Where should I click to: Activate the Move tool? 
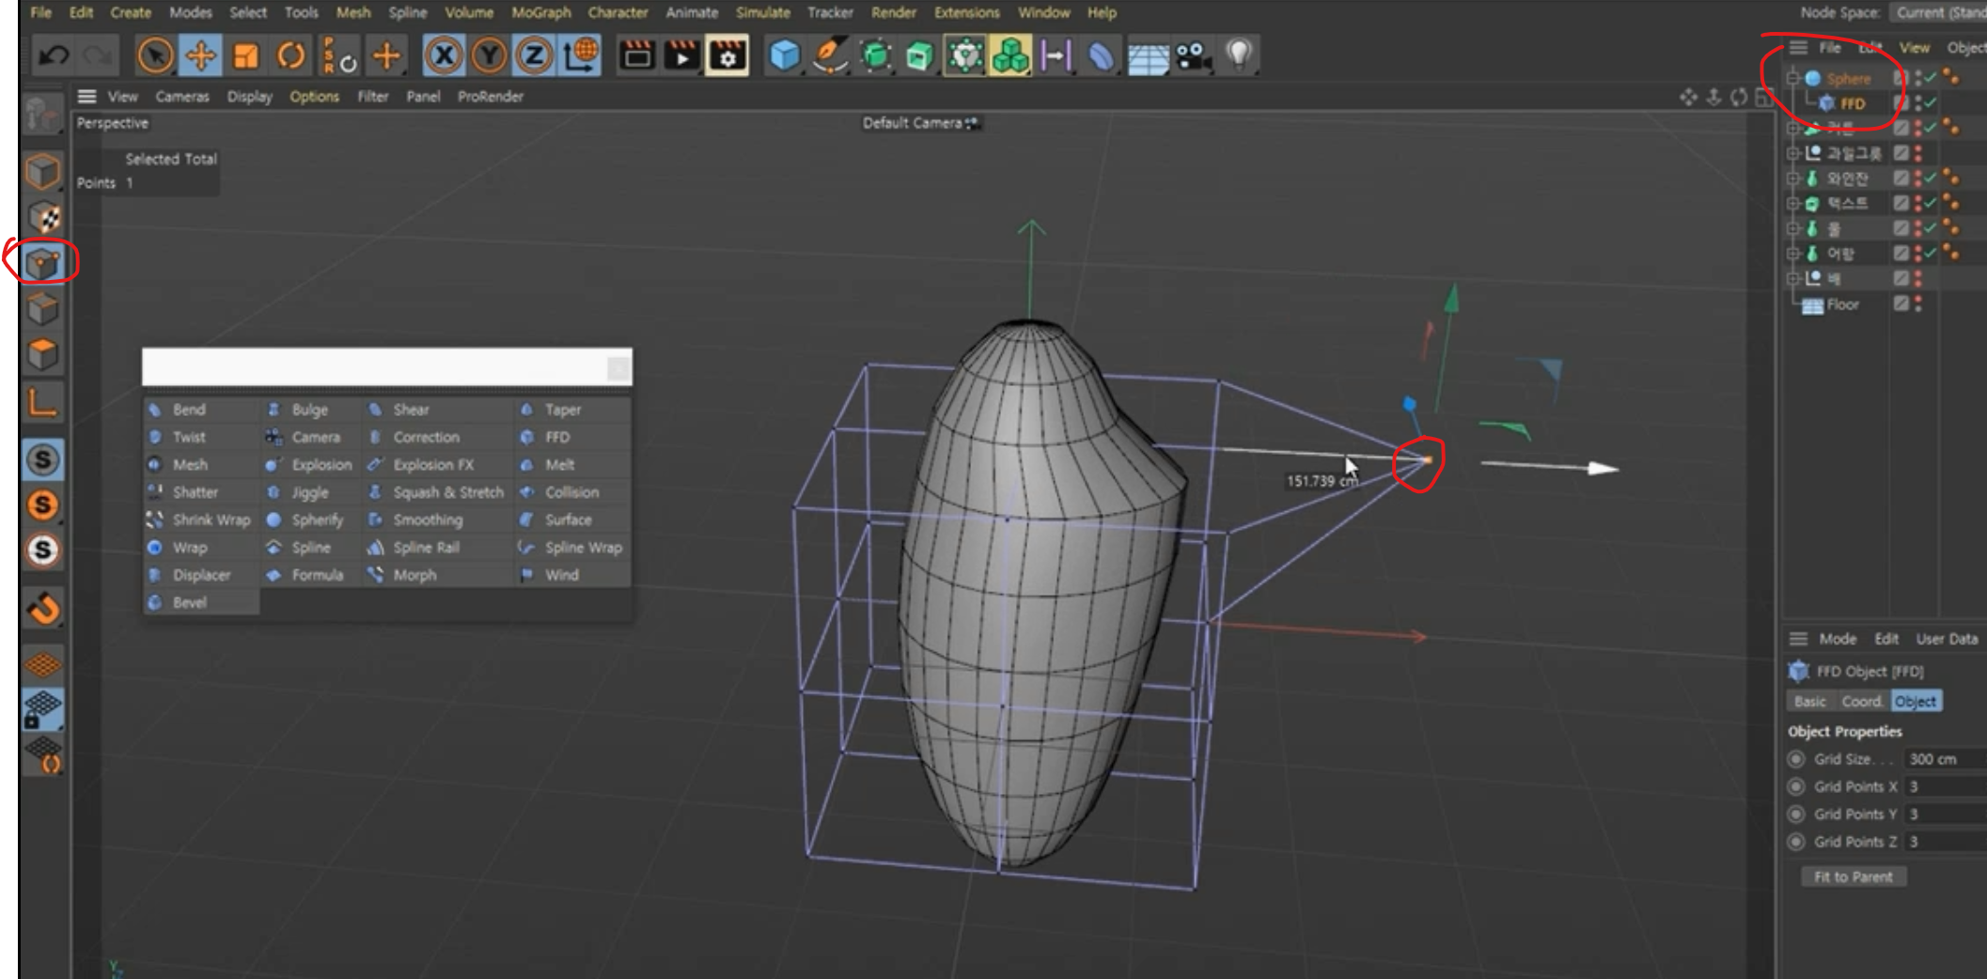click(200, 56)
